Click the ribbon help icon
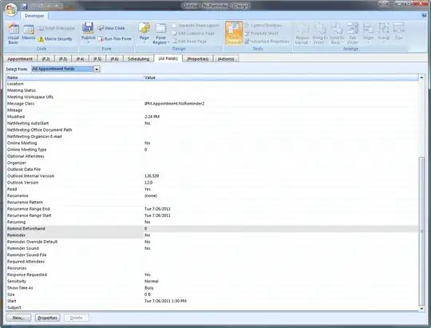The image size is (431, 328). pos(424,16)
